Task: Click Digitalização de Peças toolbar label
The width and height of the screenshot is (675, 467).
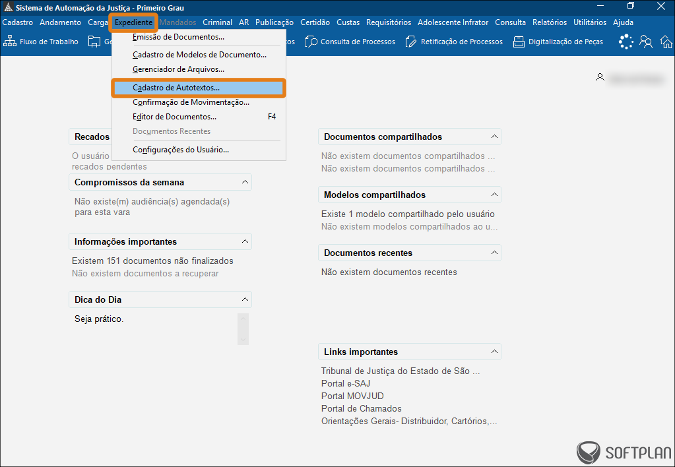Action: [x=565, y=42]
